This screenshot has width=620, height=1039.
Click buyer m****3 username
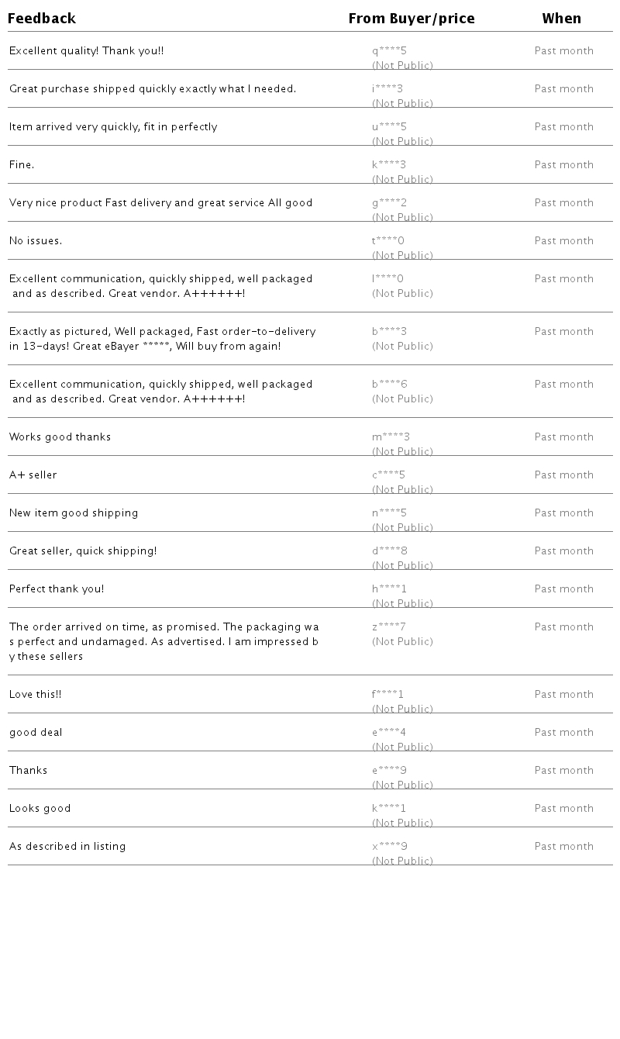tap(391, 437)
